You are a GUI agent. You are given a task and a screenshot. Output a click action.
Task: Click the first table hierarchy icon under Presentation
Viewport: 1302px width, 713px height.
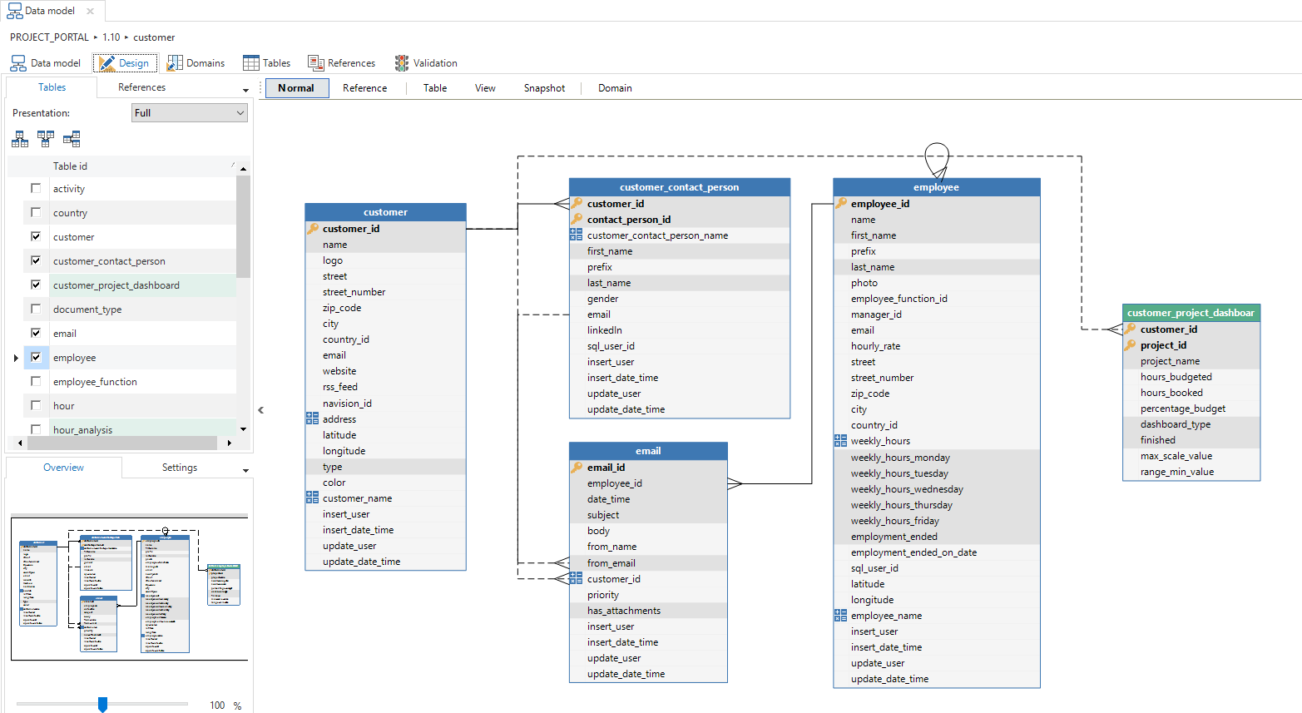[20, 139]
